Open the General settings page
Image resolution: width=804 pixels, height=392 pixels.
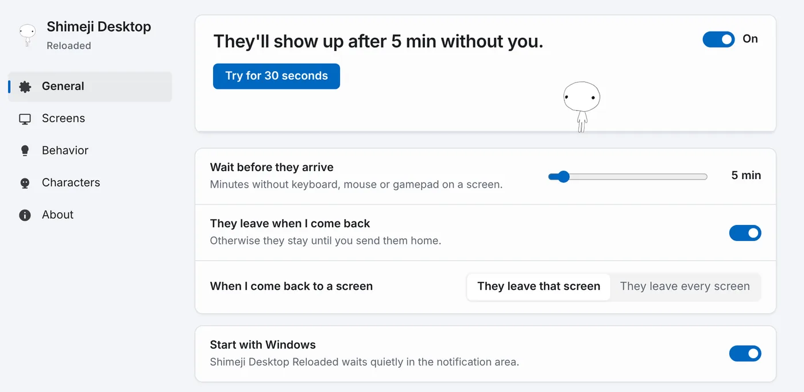coord(90,87)
